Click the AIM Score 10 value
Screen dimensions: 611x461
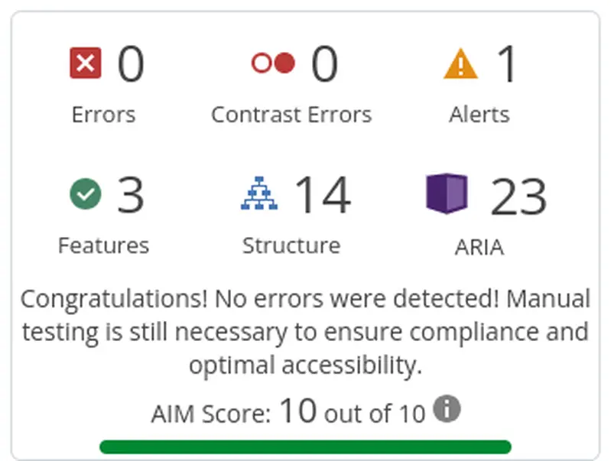click(298, 410)
